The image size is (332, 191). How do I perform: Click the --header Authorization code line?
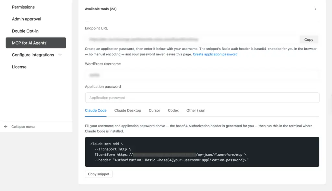point(171,160)
